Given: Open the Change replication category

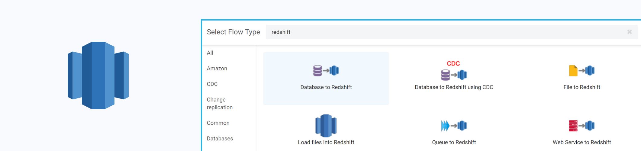Looking at the screenshot, I should tap(220, 103).
